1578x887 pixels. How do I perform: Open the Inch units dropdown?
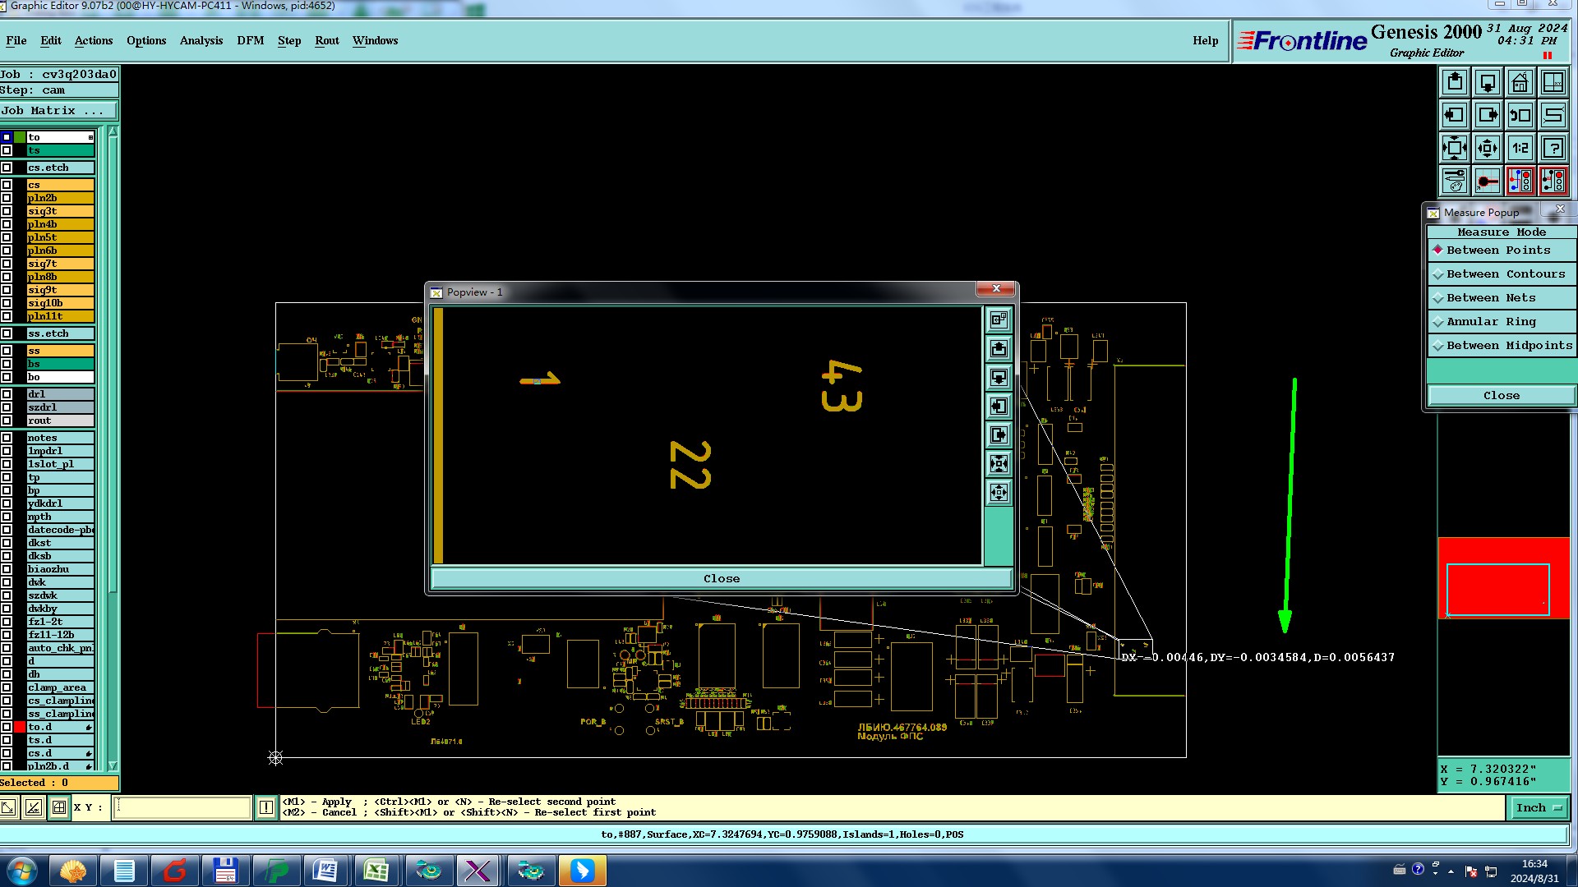point(1538,808)
